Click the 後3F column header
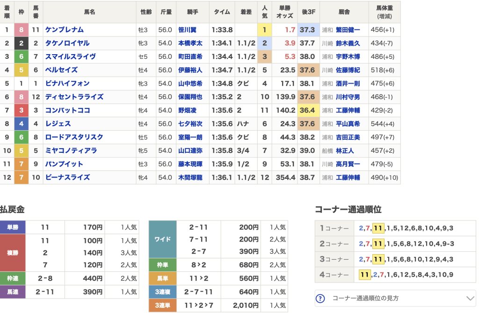479x313 pixels. coord(309,12)
